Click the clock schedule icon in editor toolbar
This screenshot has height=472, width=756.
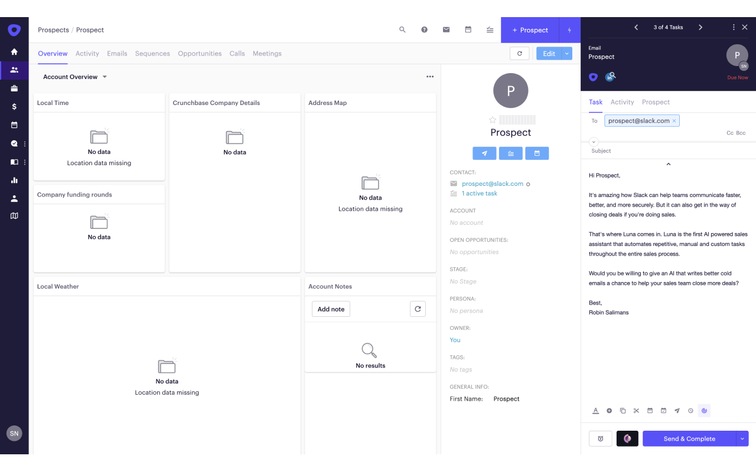690,411
